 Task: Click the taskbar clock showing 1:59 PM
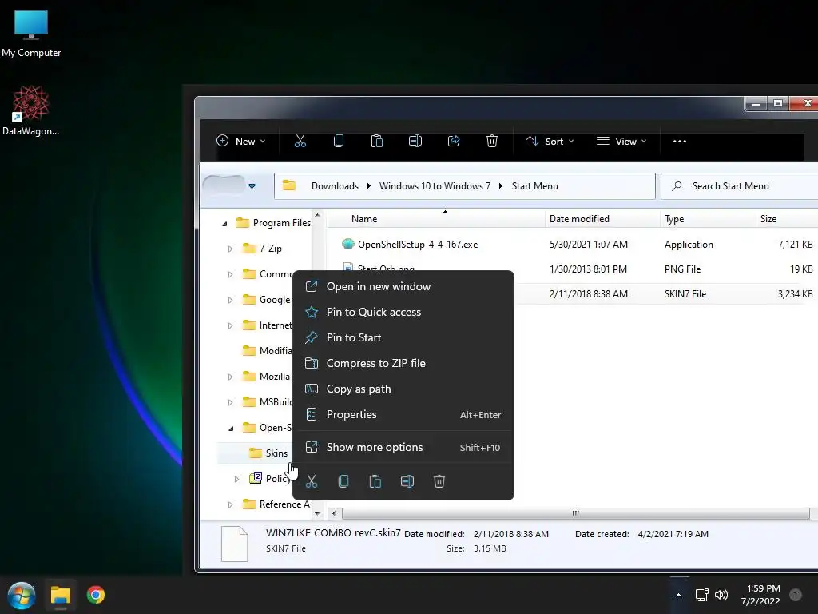pyautogui.click(x=760, y=595)
